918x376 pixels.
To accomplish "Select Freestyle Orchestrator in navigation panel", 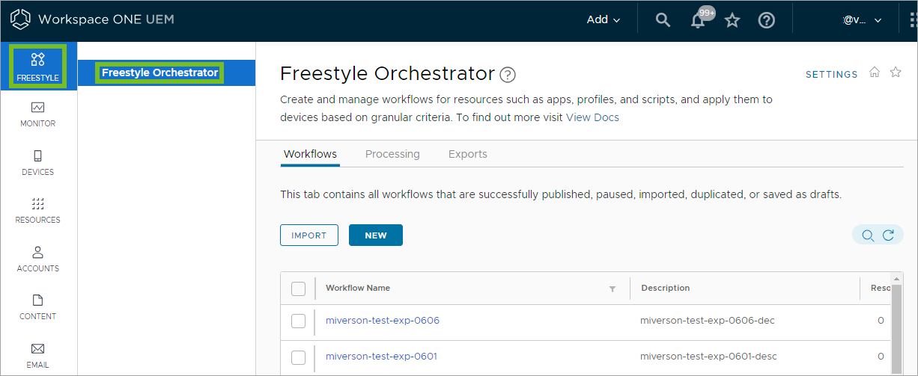I will pyautogui.click(x=160, y=73).
